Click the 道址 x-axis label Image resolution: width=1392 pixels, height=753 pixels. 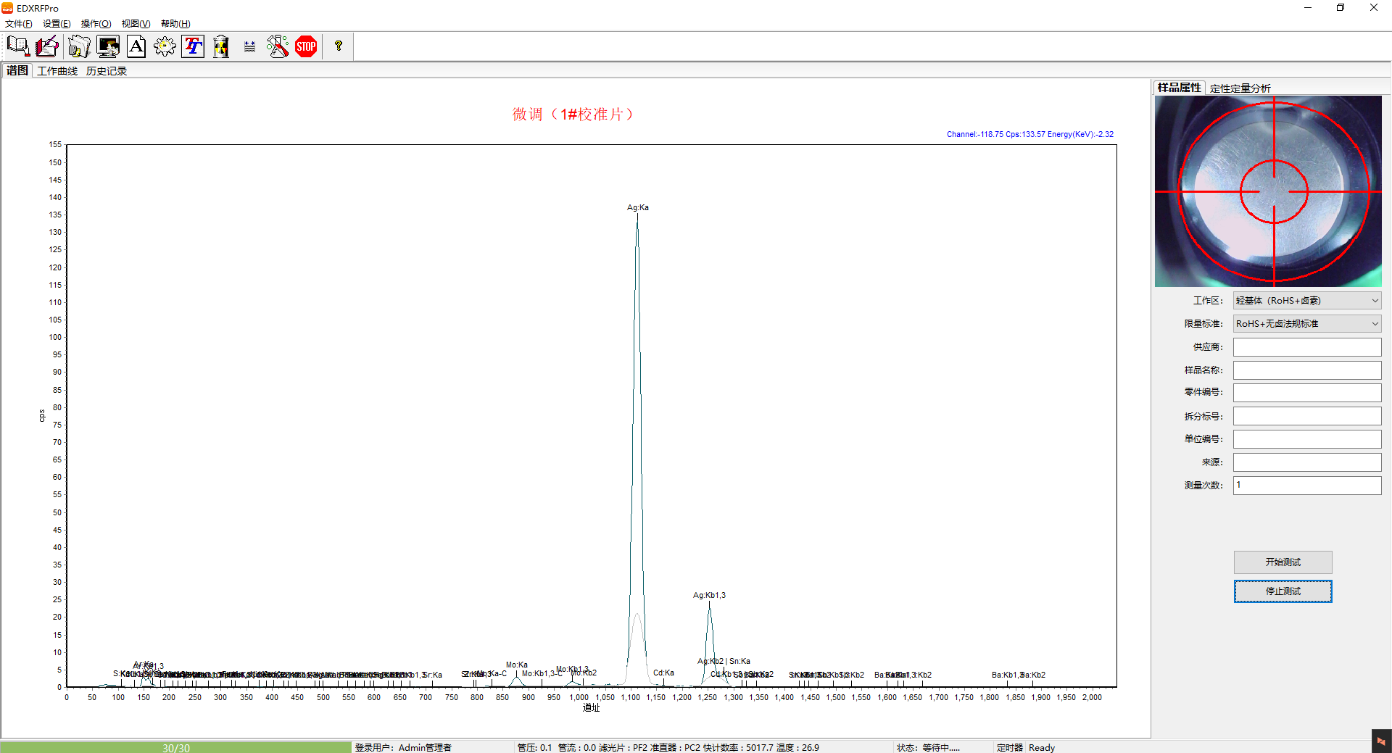pyautogui.click(x=591, y=708)
